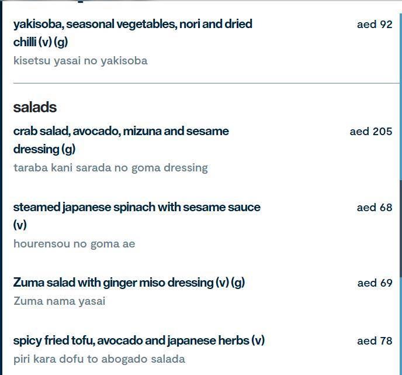Click the aed 68 spinach price
This screenshot has width=402, height=375.
click(375, 208)
